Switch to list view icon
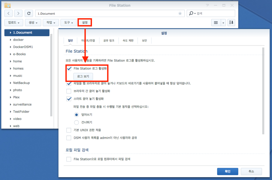 coord(216,22)
